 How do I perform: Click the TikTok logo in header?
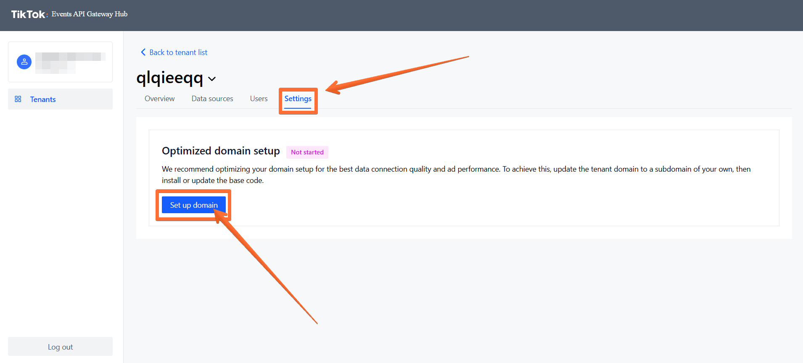pyautogui.click(x=29, y=14)
